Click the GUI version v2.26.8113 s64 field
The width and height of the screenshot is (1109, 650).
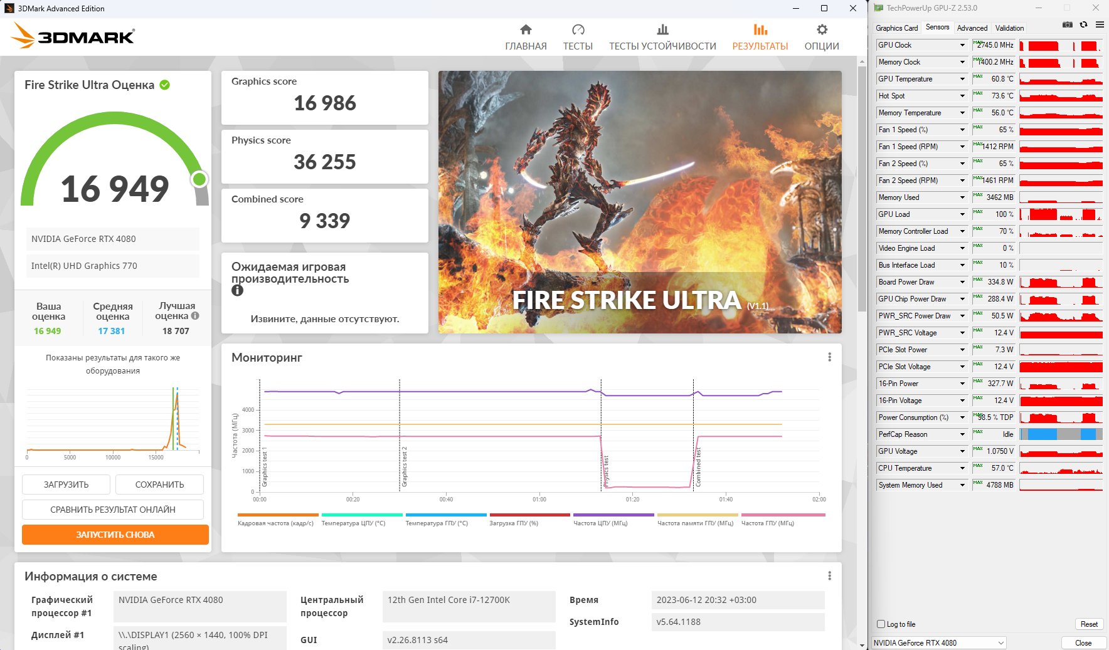[469, 640]
